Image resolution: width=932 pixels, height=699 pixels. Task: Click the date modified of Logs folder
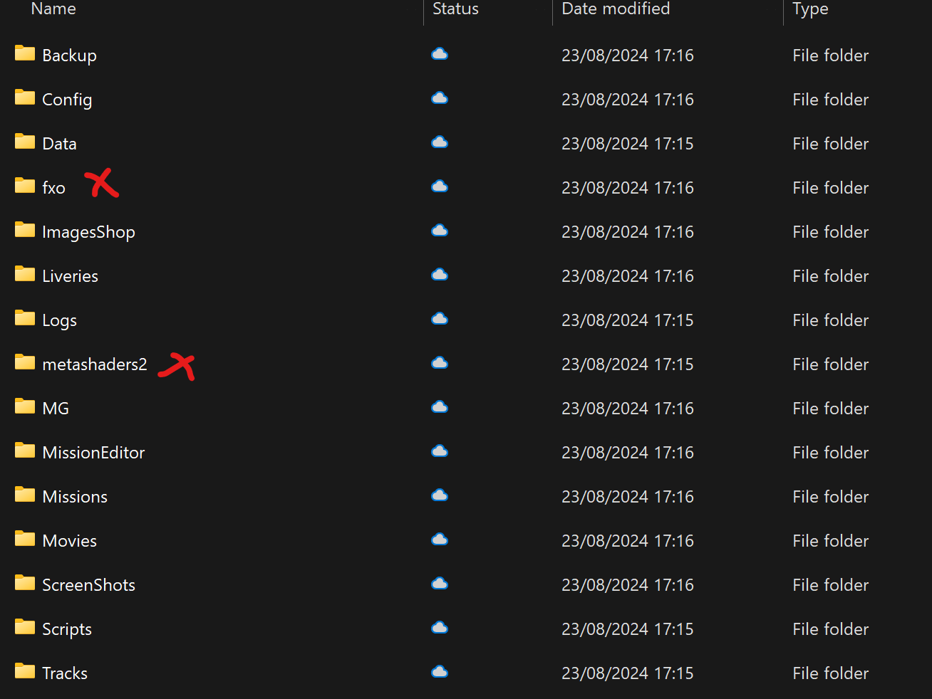(628, 320)
